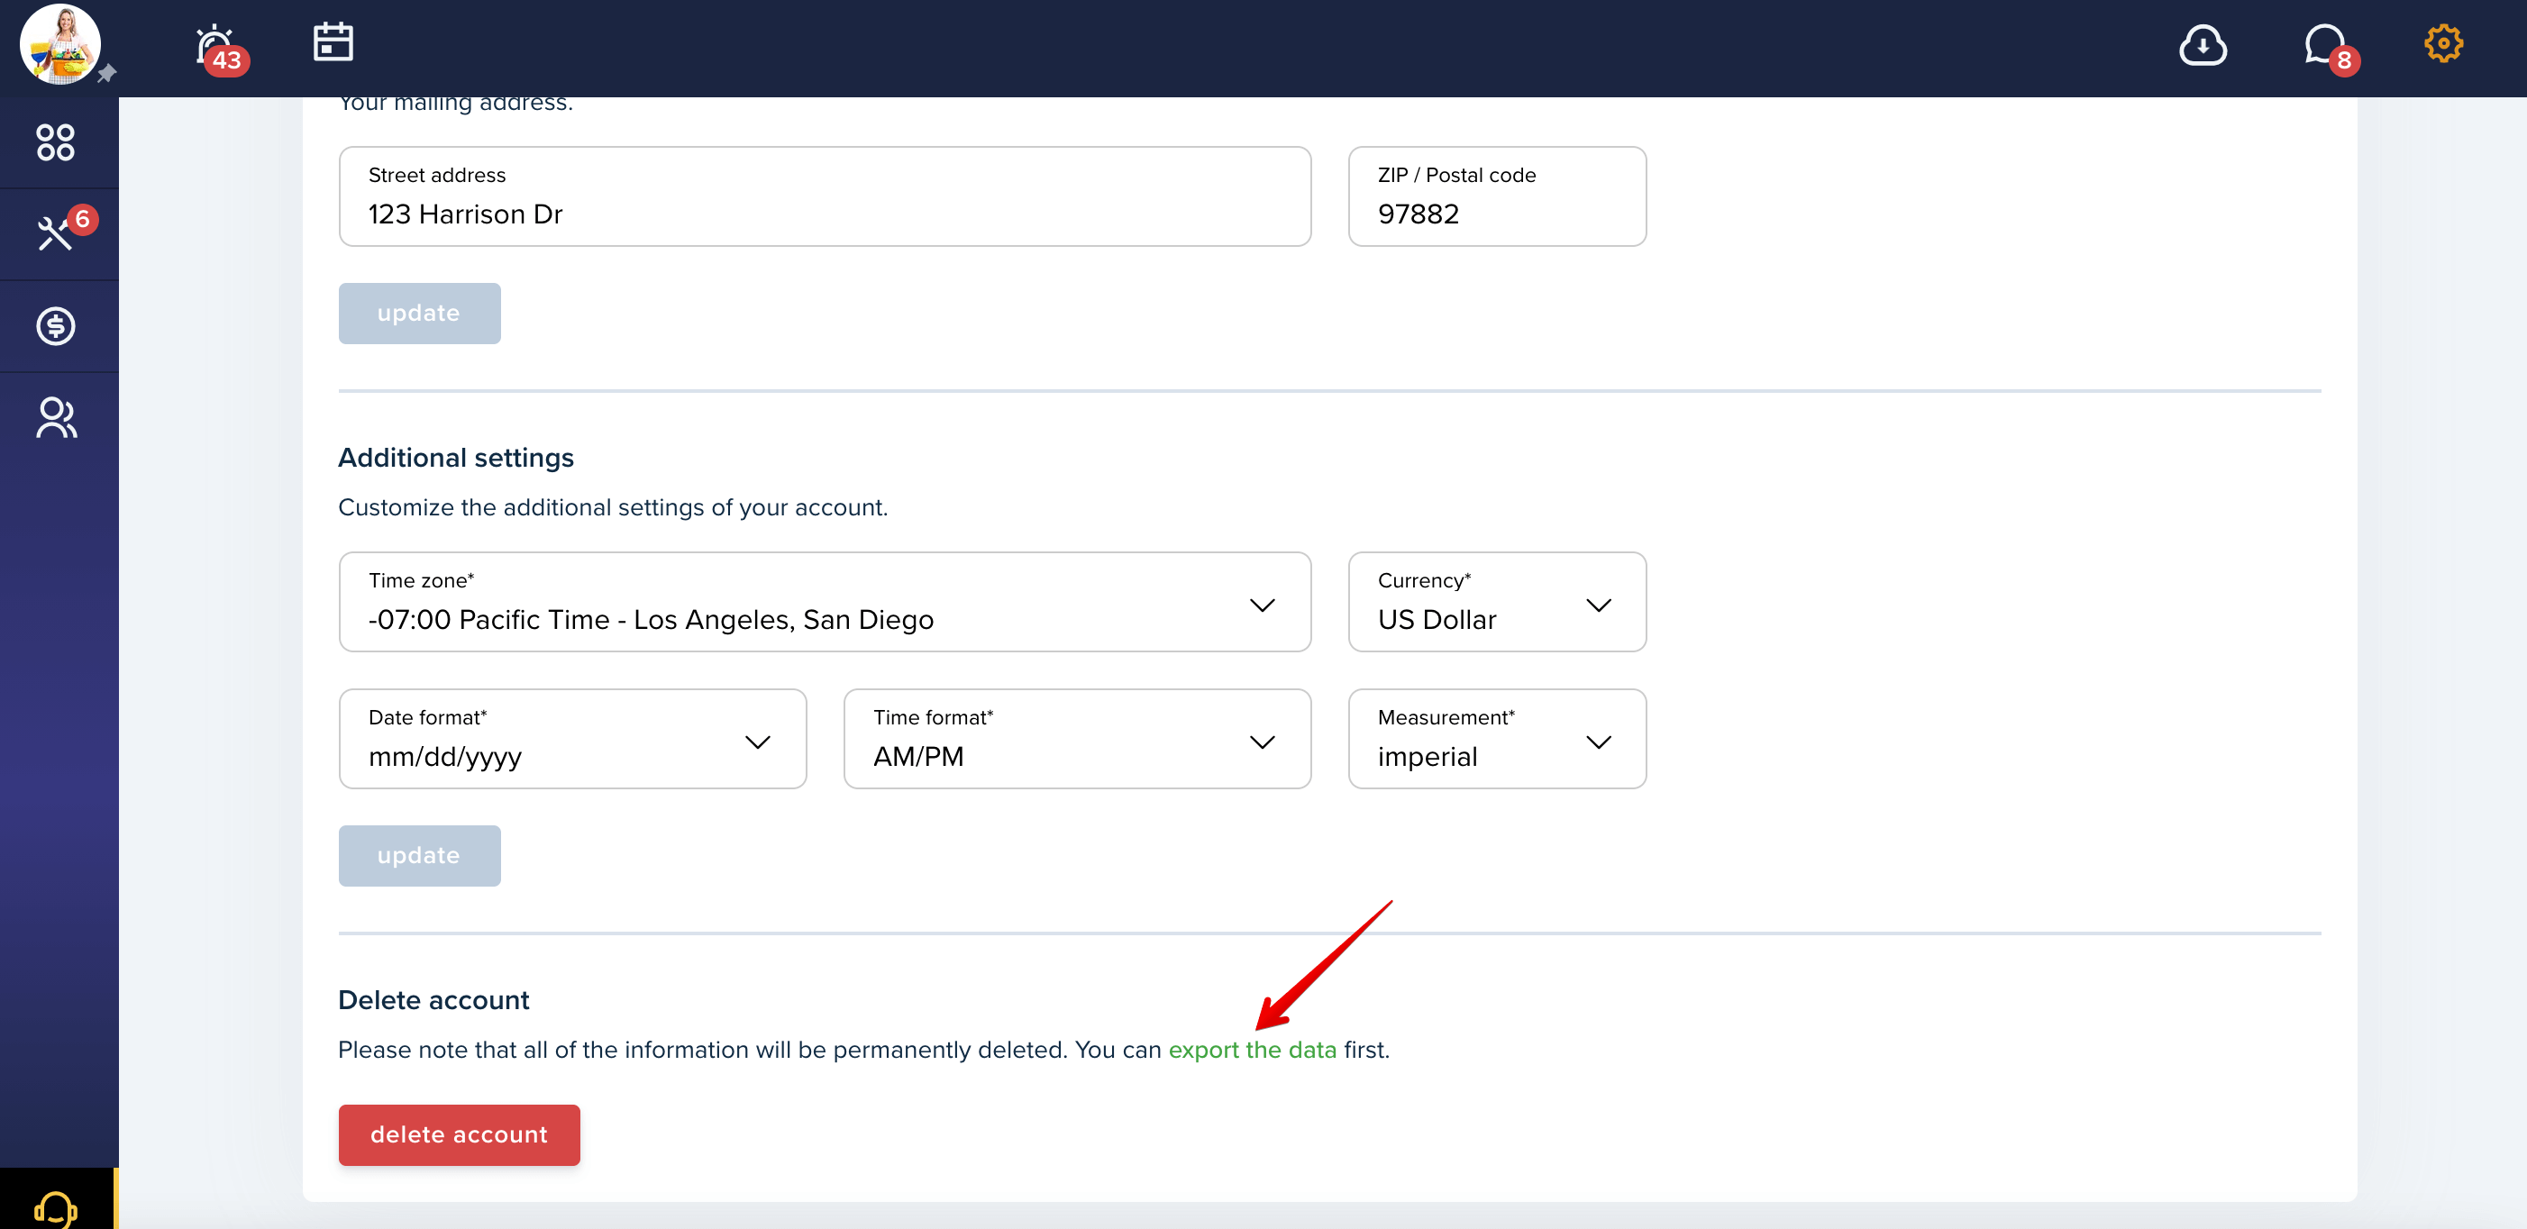Open the dashboard grid icon in sidebar
Image resolution: width=2527 pixels, height=1229 pixels.
56,142
